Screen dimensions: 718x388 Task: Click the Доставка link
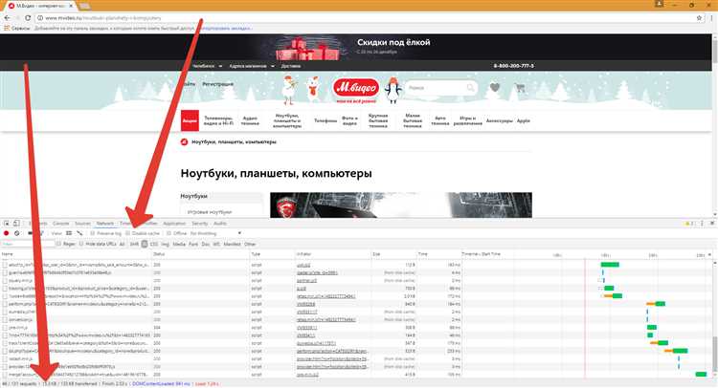(x=291, y=66)
